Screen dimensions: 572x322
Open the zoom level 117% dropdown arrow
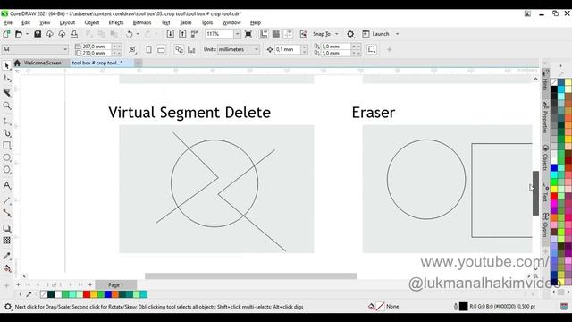coord(237,34)
